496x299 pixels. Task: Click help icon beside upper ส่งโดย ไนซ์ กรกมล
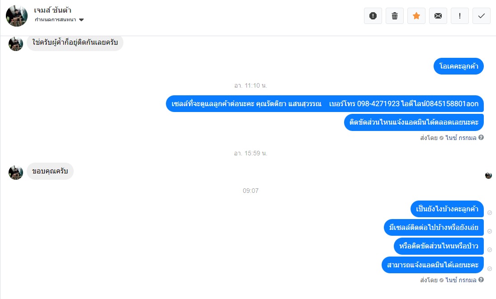(x=481, y=137)
